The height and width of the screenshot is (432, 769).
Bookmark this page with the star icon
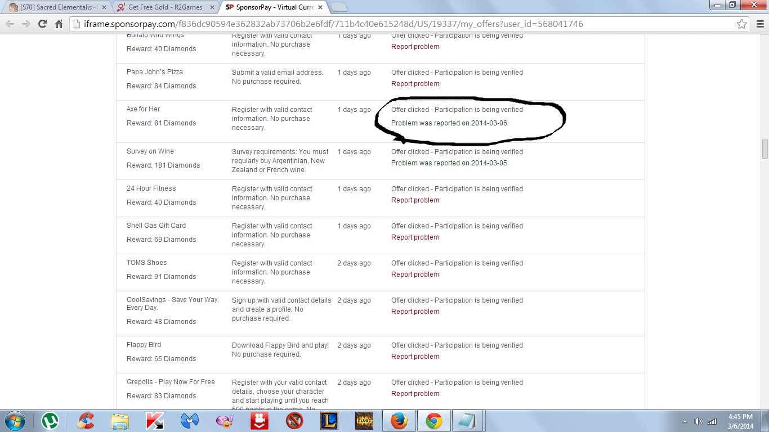point(742,24)
